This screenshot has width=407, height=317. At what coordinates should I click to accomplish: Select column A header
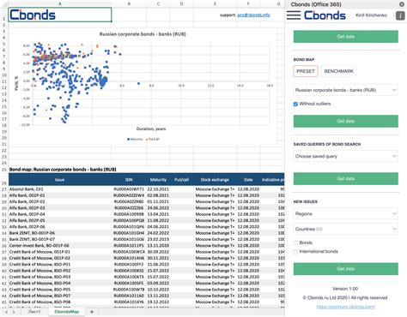[x=60, y=3]
